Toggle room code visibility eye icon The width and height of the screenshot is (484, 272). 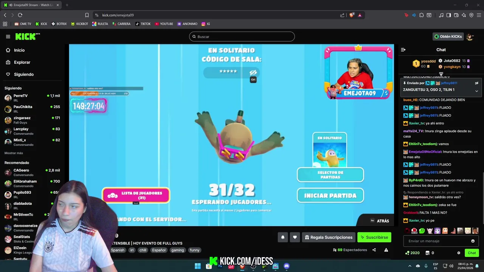click(x=253, y=73)
